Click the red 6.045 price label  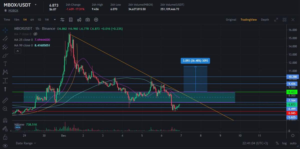click(x=292, y=113)
